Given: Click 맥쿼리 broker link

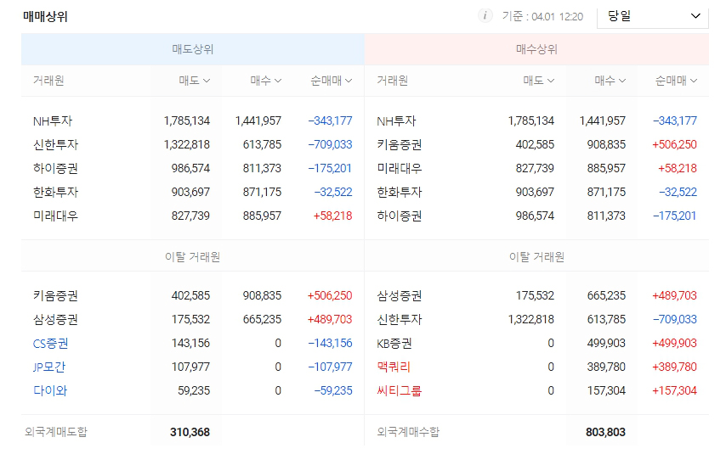Looking at the screenshot, I should [394, 367].
